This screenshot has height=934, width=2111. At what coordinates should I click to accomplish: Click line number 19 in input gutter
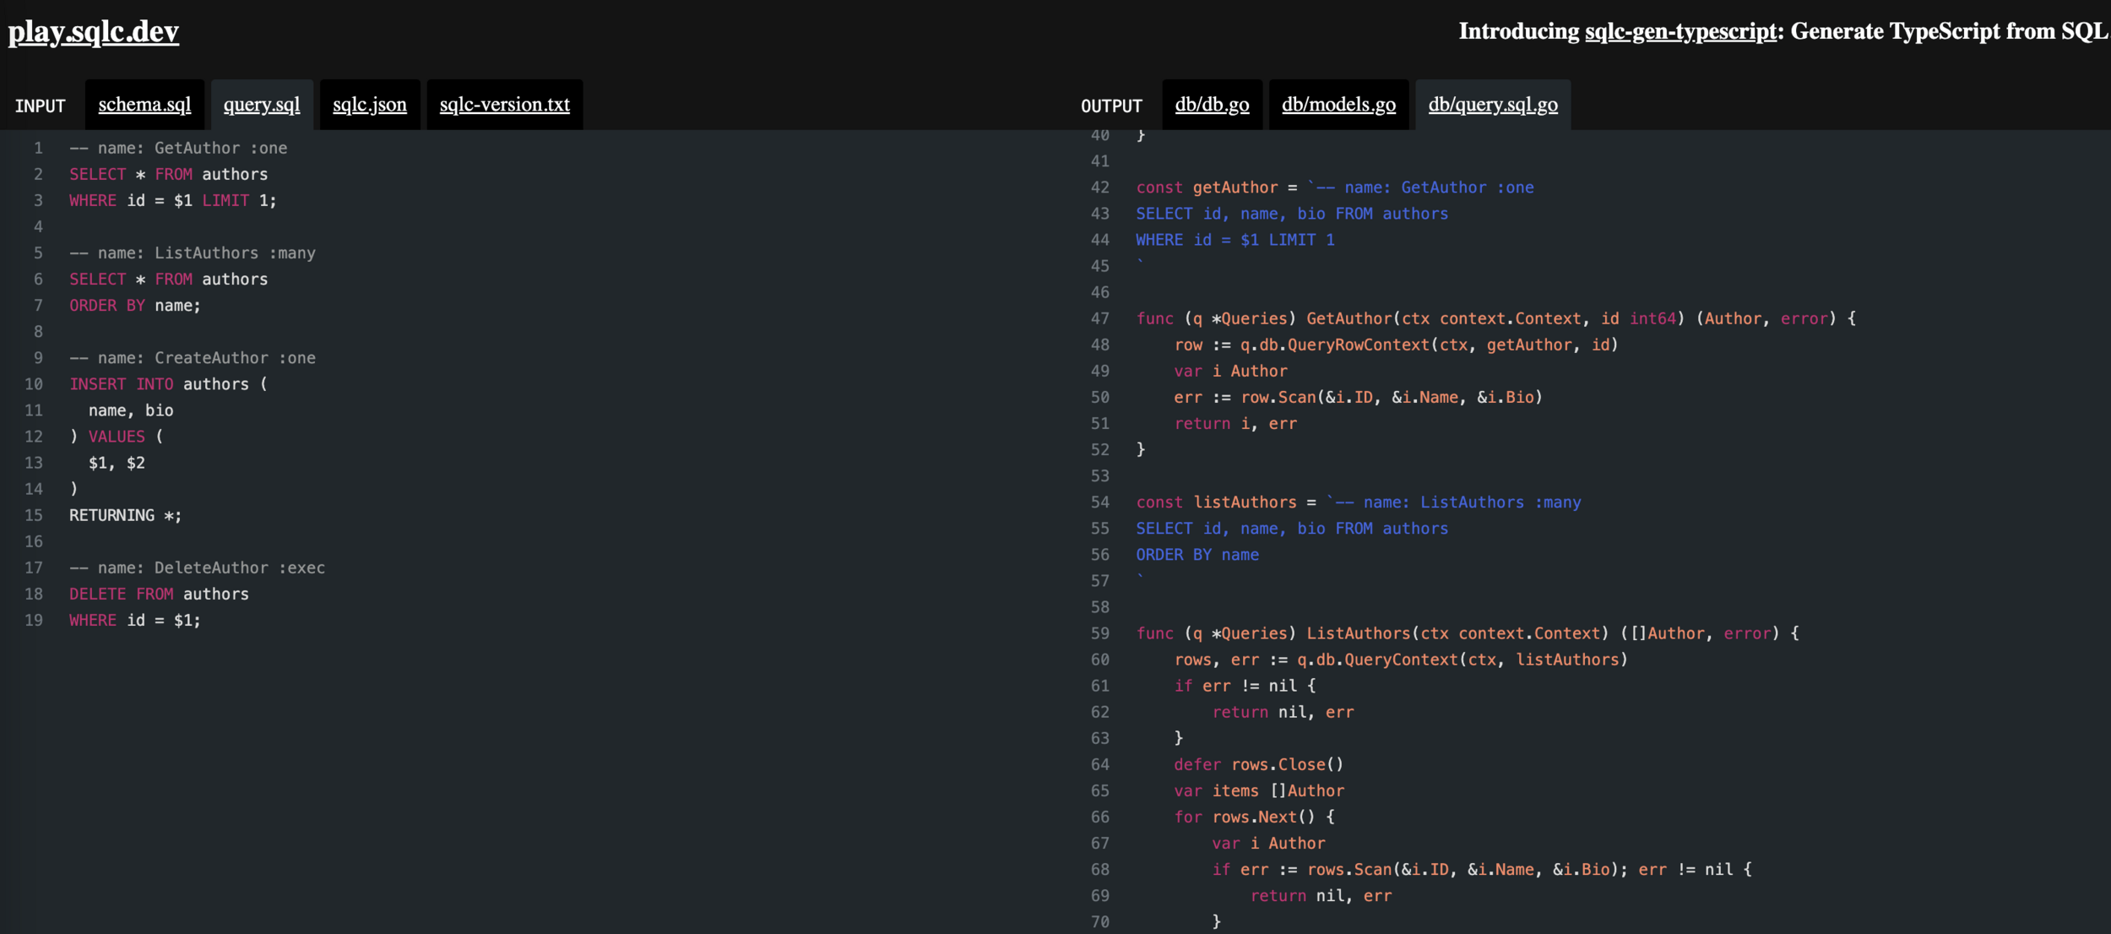(x=34, y=621)
